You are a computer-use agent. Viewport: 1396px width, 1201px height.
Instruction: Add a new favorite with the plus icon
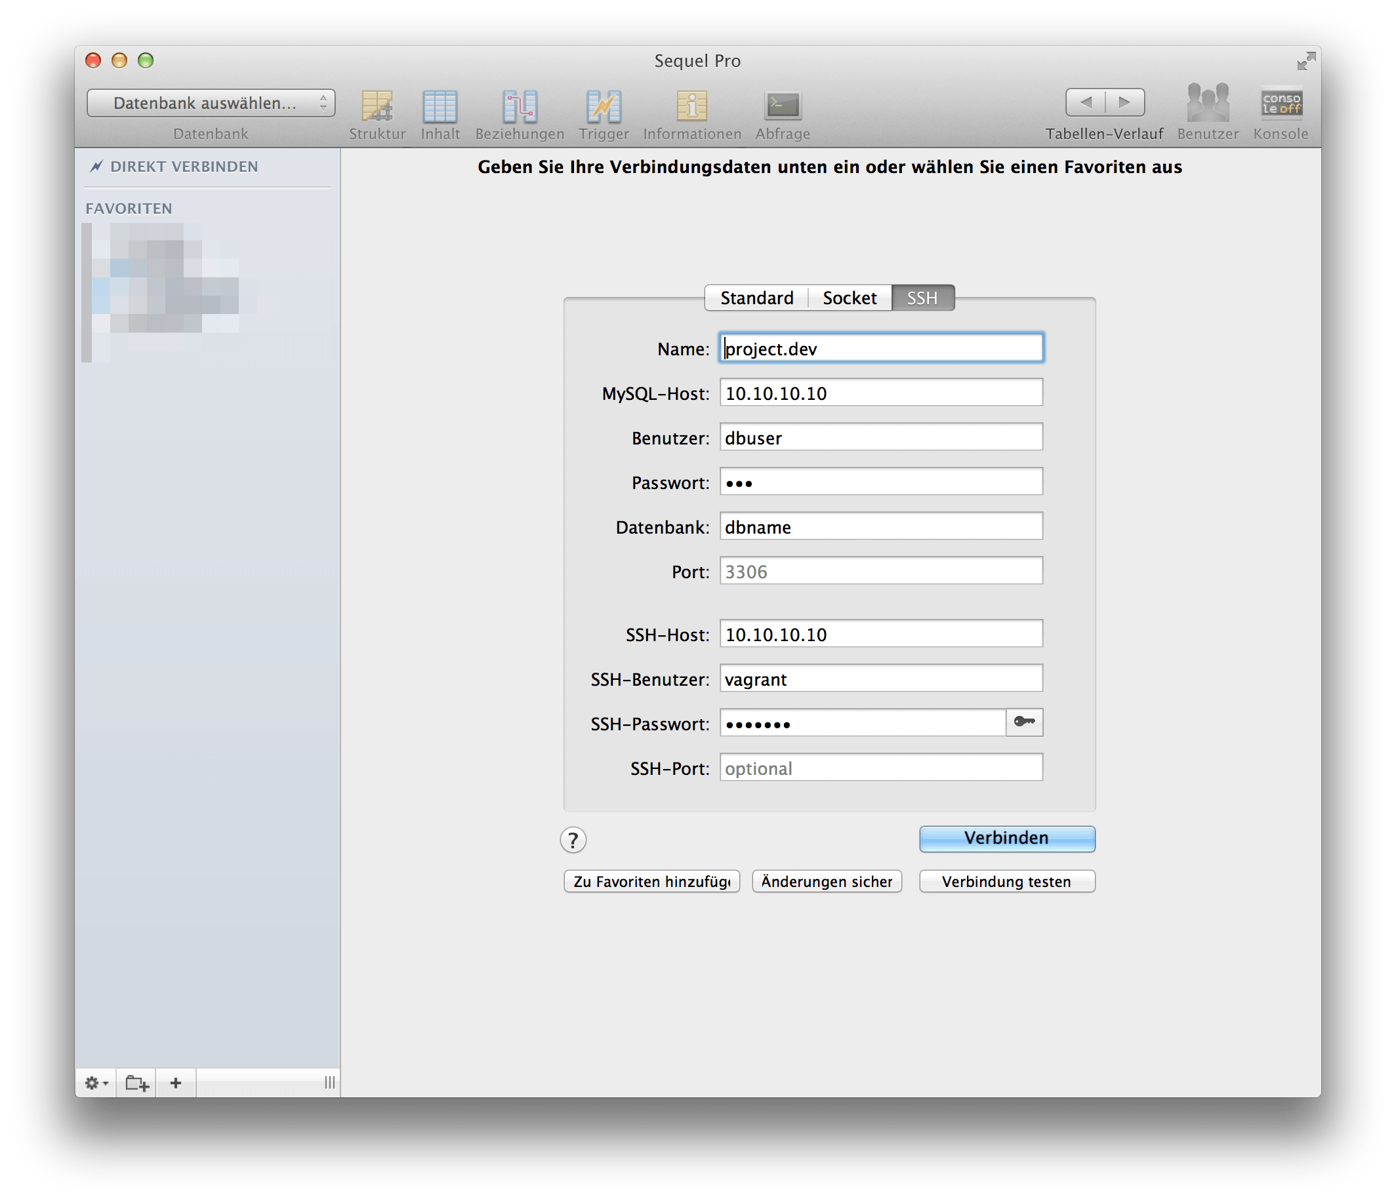tap(175, 1082)
